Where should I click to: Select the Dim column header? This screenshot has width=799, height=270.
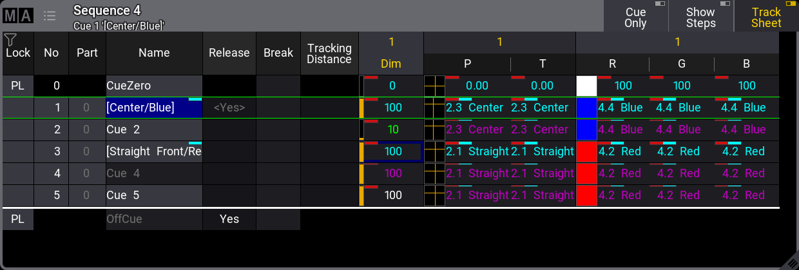tap(391, 64)
